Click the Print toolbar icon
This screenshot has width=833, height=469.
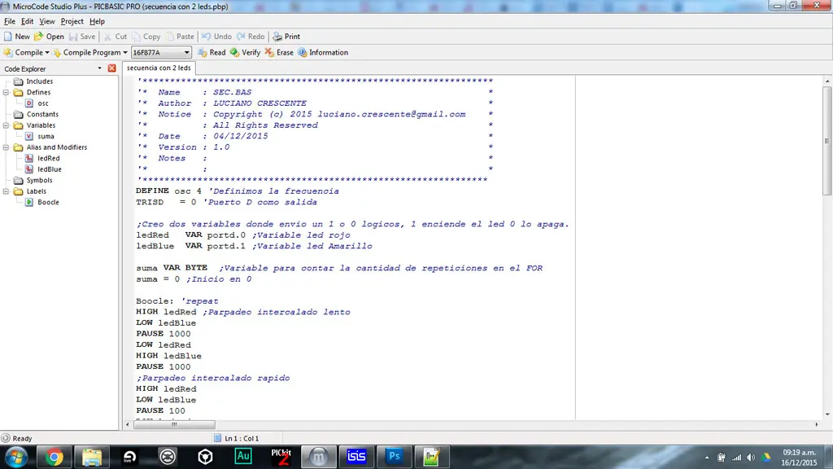pyautogui.click(x=277, y=37)
